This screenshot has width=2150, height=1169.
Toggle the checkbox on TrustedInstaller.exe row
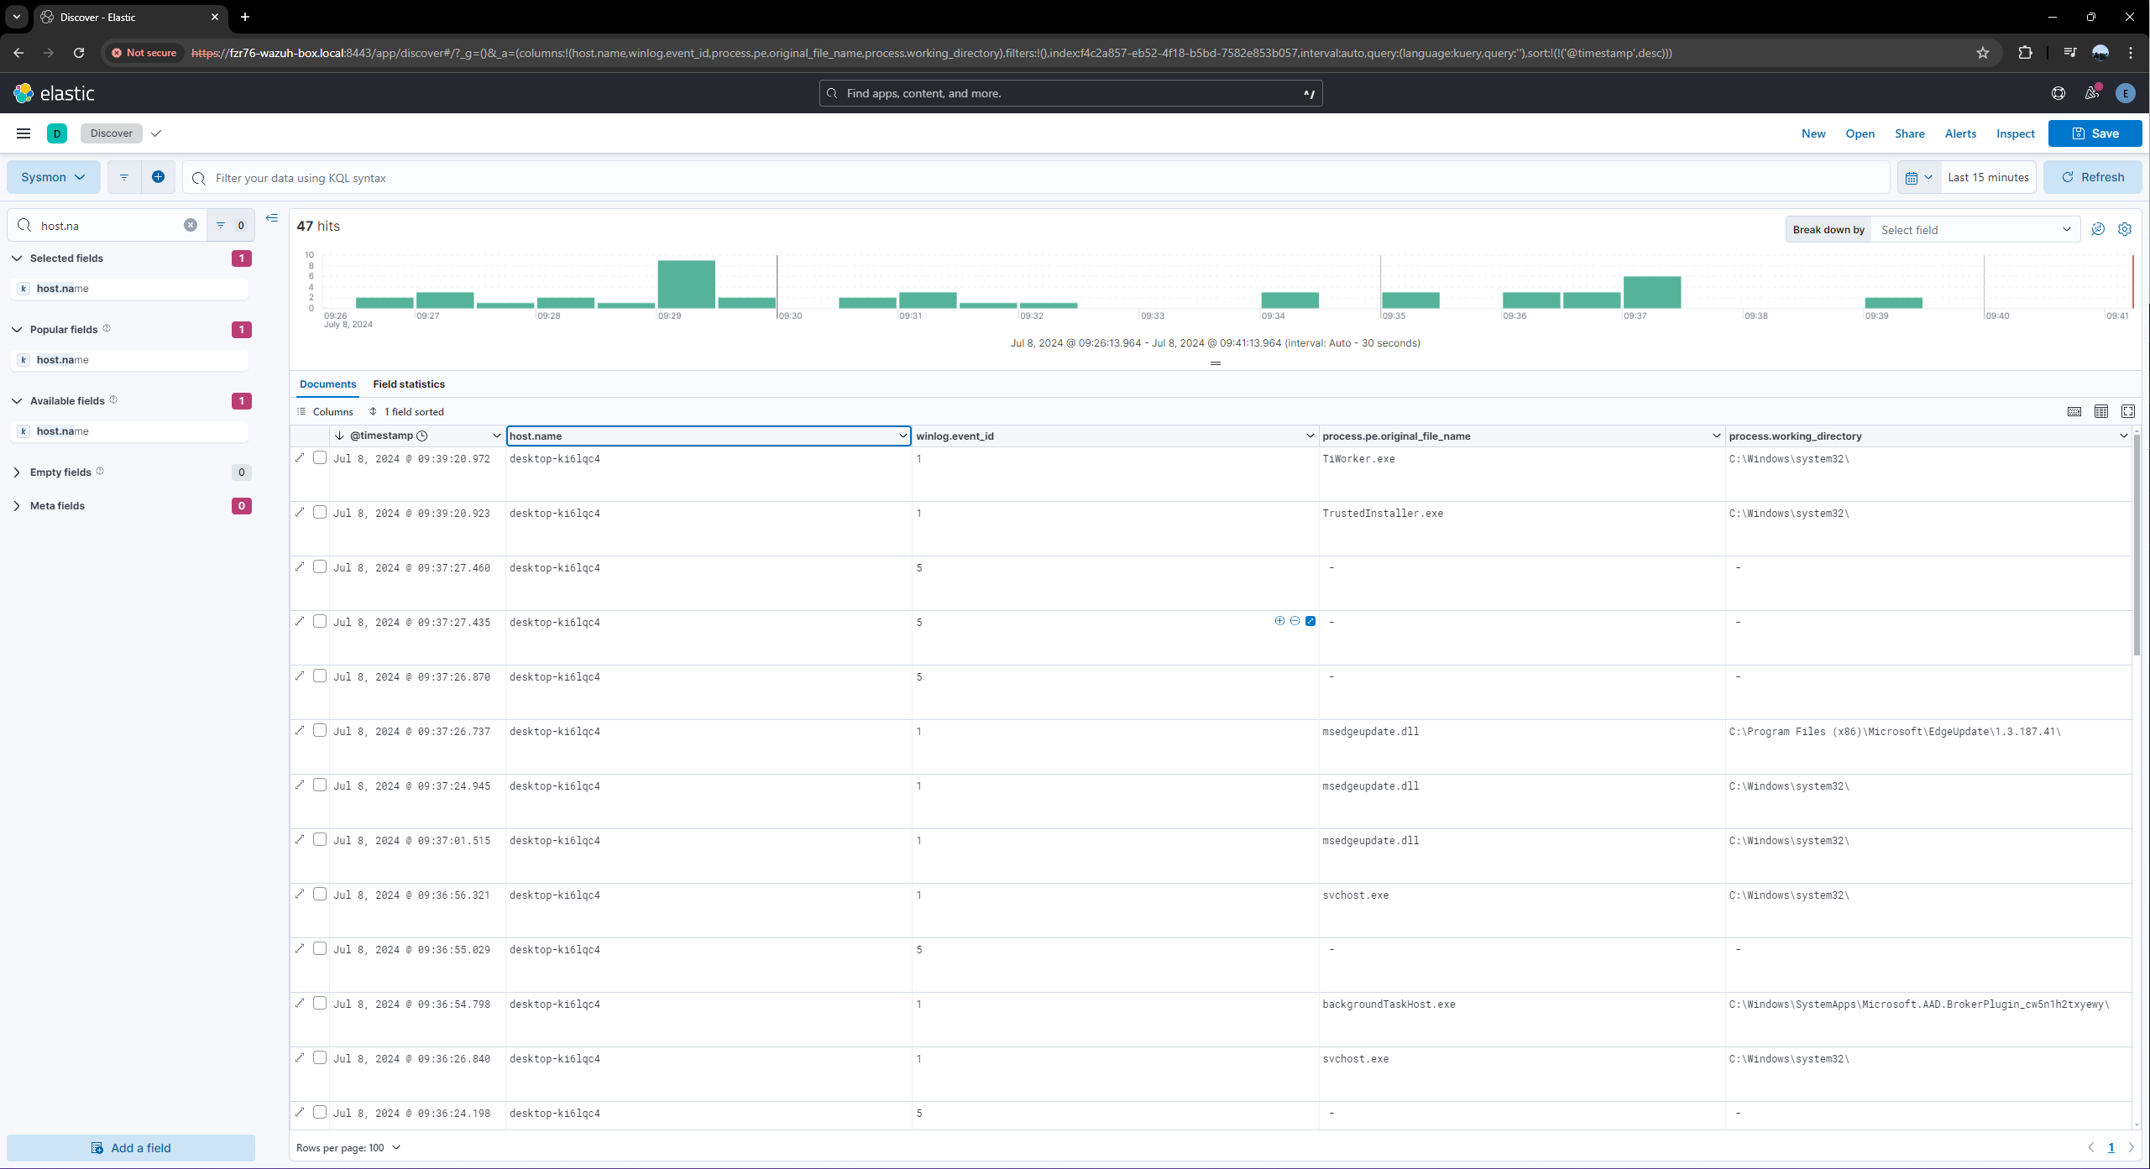[320, 513]
